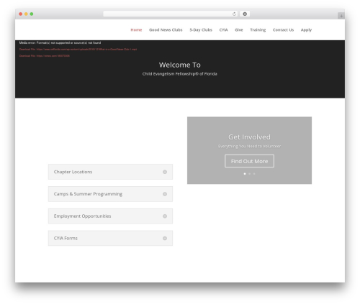Click the second Download File vimeo link
Viewport: 360px width, 304px height.
[x=45, y=56]
